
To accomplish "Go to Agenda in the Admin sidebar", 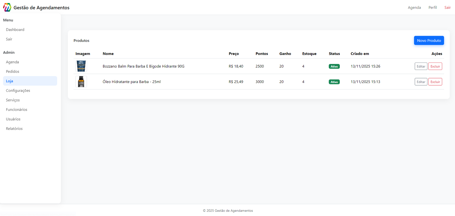I will 13,62.
